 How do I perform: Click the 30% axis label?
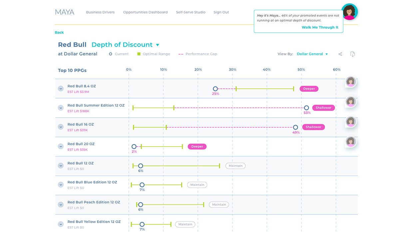(232, 69)
